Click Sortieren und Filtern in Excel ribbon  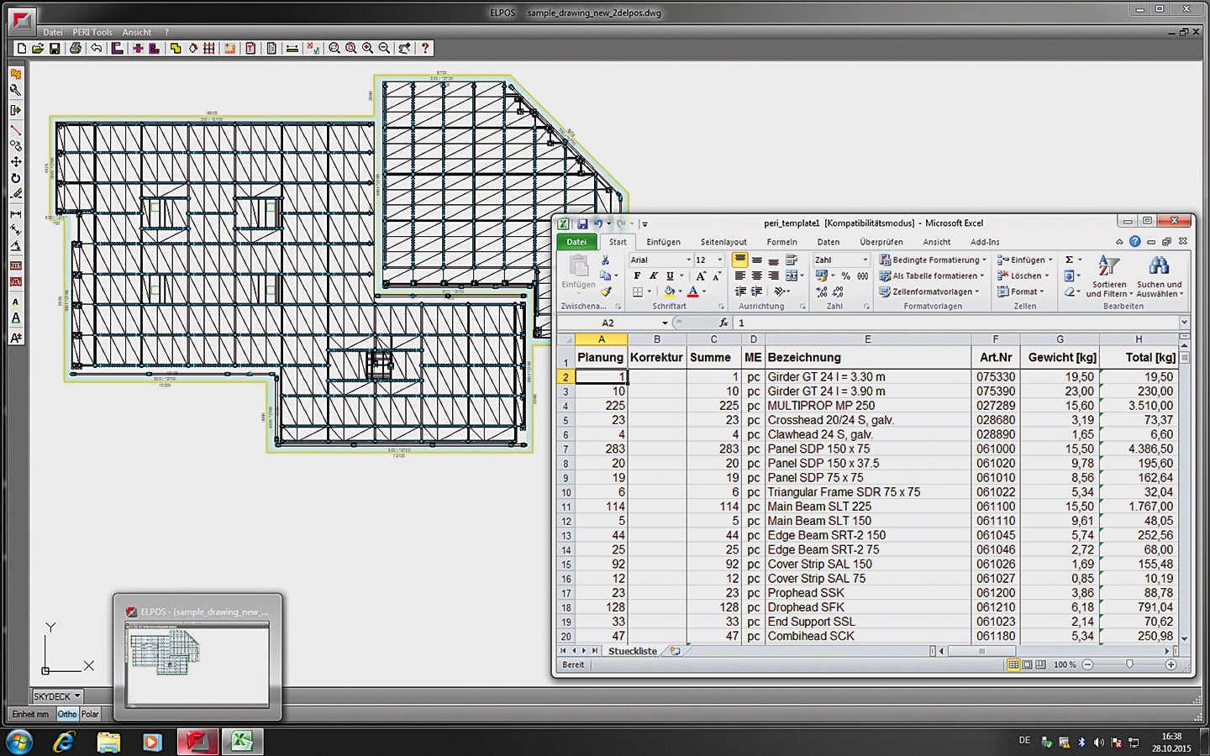(x=1109, y=277)
